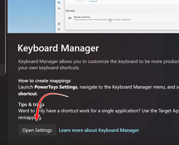Image resolution: width=179 pixels, height=145 pixels.
Task: Click the left pane vertical scrollbar
Action: coord(5,37)
